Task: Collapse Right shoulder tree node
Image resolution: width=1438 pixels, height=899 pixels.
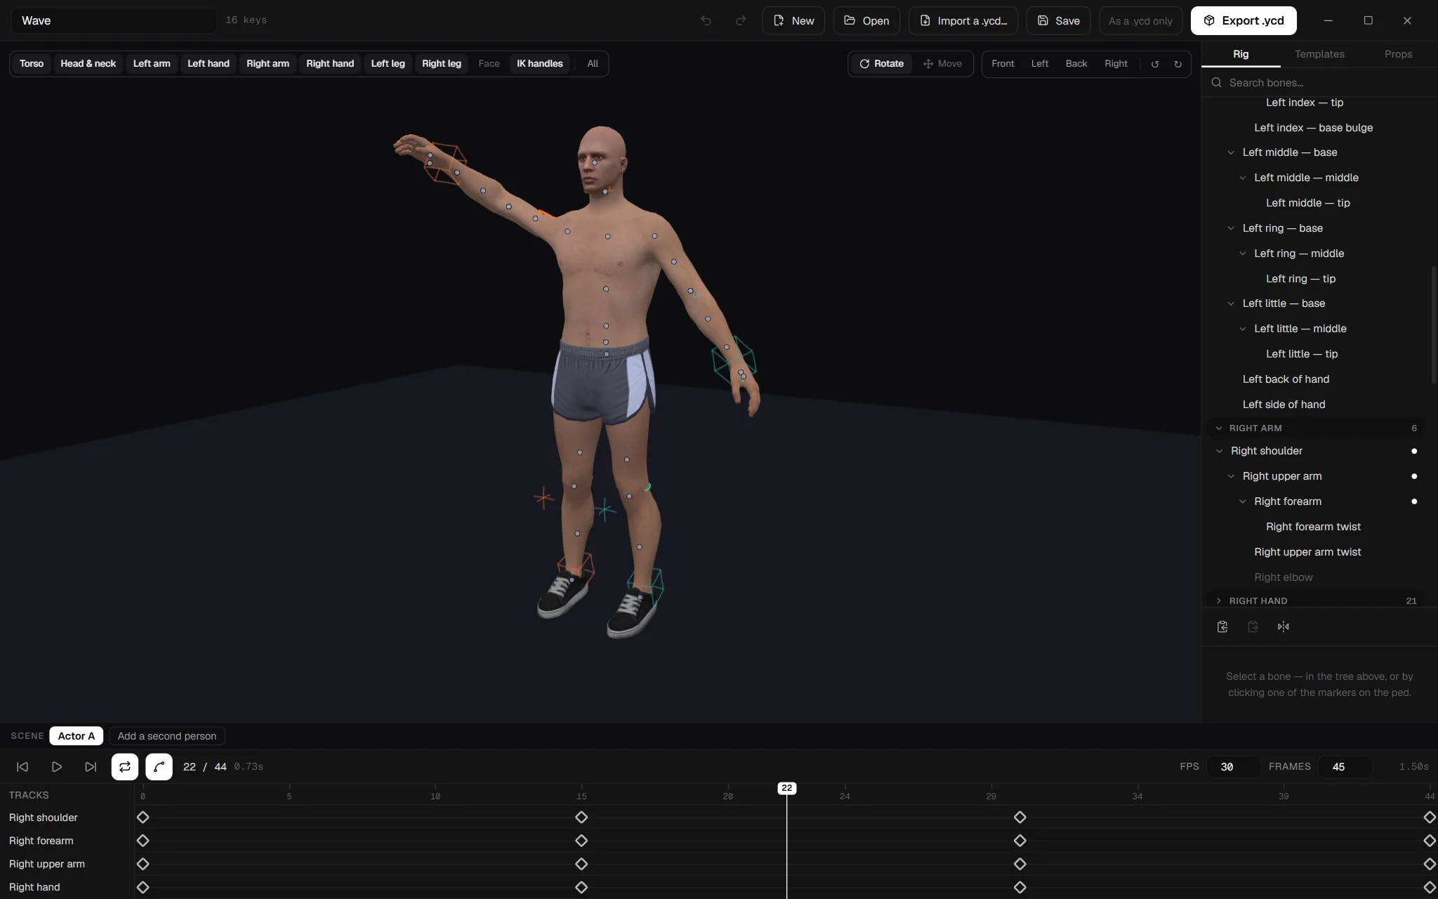Action: 1219,451
